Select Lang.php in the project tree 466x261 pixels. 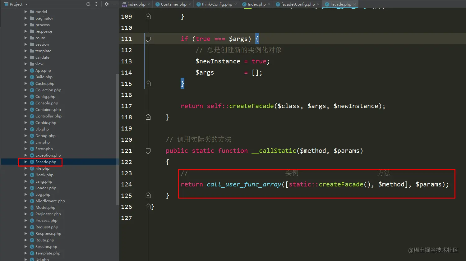[x=44, y=181]
